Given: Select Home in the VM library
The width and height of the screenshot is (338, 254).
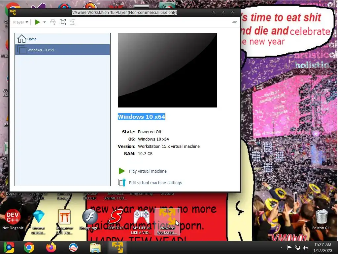Looking at the screenshot, I should [62, 39].
